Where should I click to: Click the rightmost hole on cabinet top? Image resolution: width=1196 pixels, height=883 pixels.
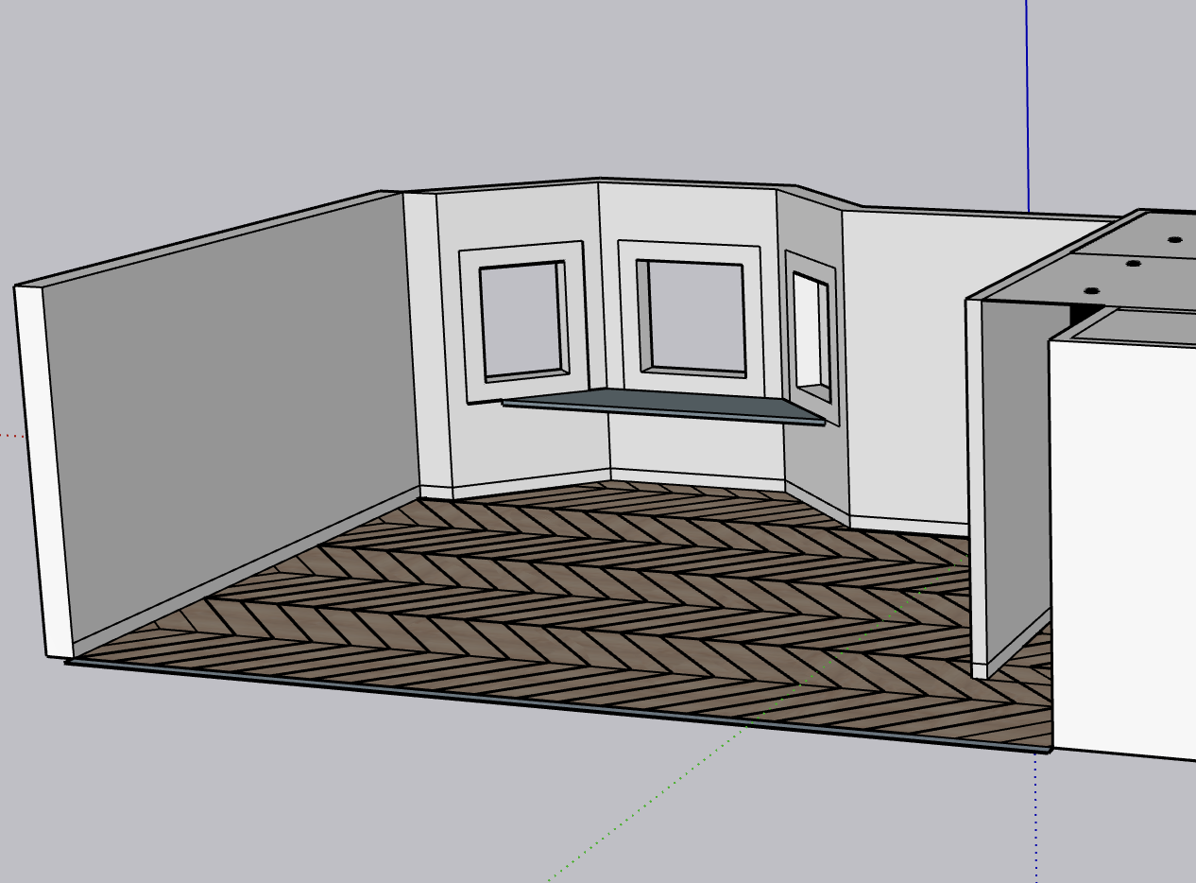(x=1174, y=240)
